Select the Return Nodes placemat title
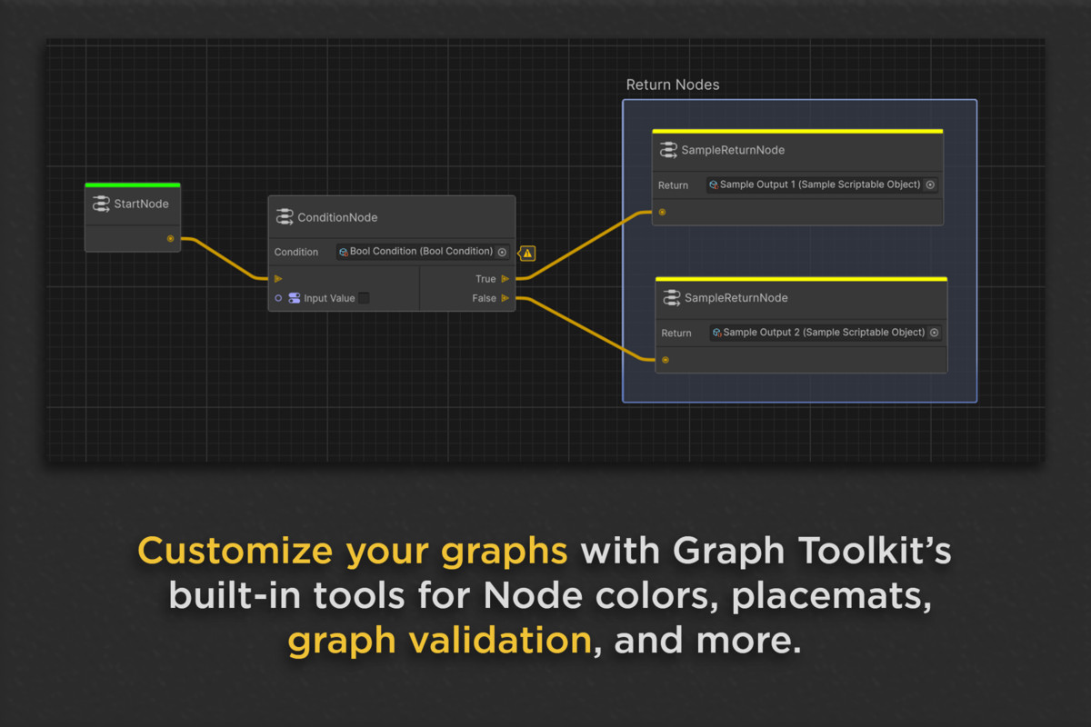 pos(673,85)
